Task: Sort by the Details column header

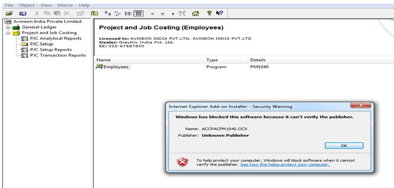Action: [x=320, y=60]
